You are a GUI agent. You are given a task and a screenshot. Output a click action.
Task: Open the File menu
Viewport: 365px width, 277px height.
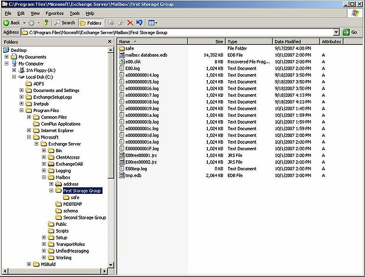[8, 14]
